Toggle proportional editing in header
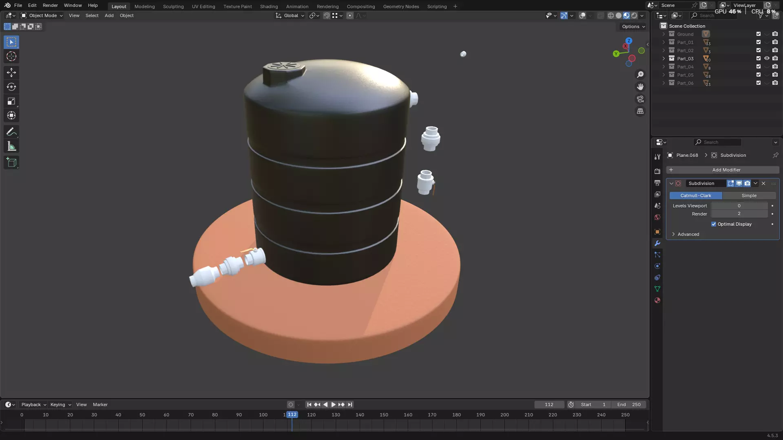Image resolution: width=783 pixels, height=440 pixels. click(350, 15)
